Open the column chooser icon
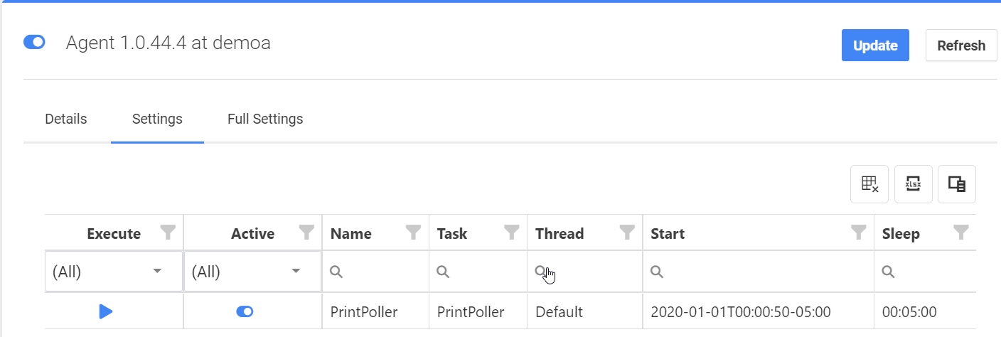Screen dimensions: 1001x337 tap(956, 184)
